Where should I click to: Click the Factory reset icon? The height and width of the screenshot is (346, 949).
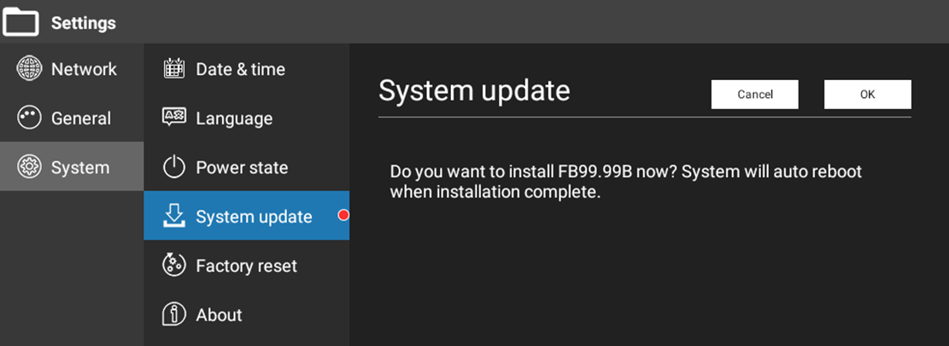pos(174,265)
